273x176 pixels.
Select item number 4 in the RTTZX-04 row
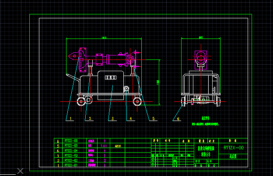(58, 151)
